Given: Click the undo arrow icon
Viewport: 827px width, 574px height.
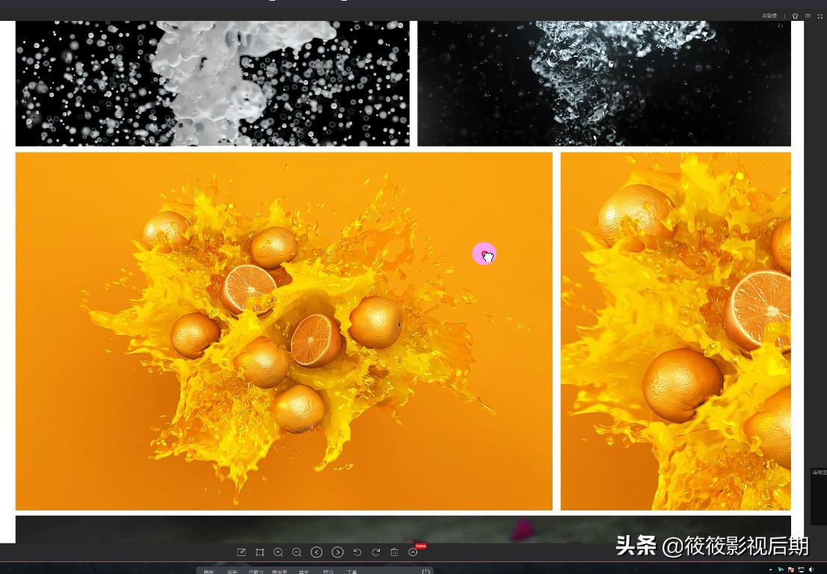Looking at the screenshot, I should tap(357, 552).
